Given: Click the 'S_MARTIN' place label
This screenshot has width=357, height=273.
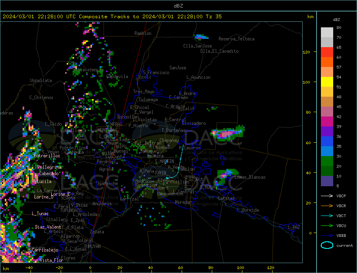Looking at the screenshot, I should click(x=164, y=161).
